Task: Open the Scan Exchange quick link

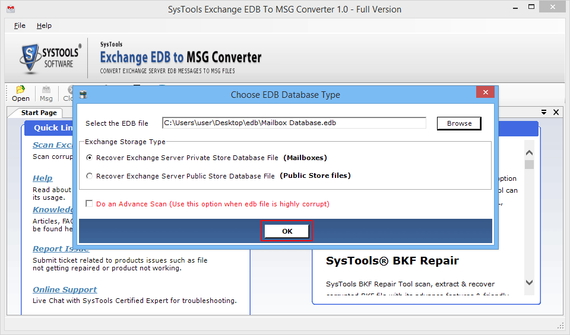Action: (53, 145)
